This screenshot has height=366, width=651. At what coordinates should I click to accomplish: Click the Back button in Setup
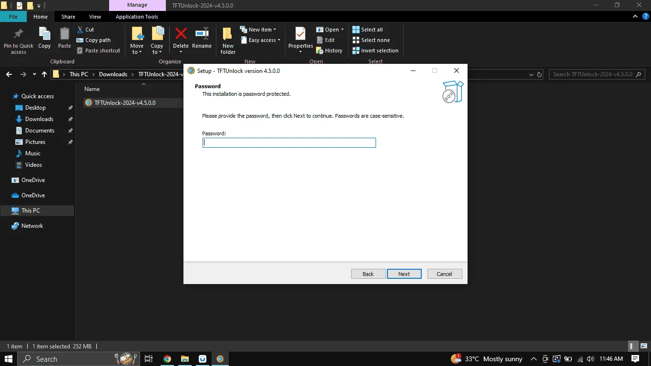pyautogui.click(x=368, y=274)
